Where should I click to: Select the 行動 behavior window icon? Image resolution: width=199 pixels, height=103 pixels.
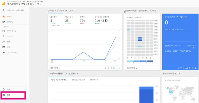(4, 47)
